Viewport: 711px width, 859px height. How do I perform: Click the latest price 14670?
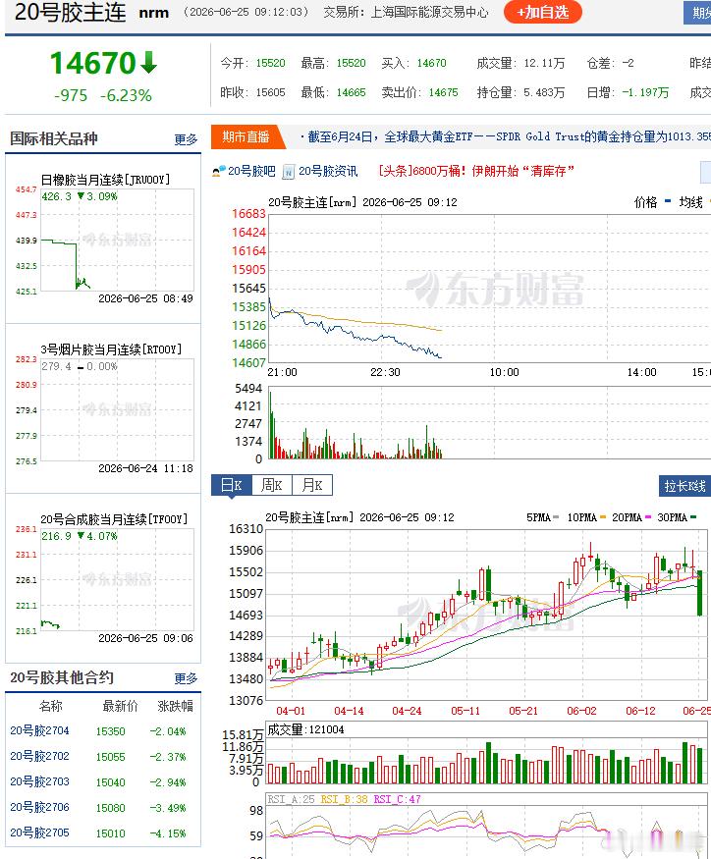pyautogui.click(x=92, y=63)
